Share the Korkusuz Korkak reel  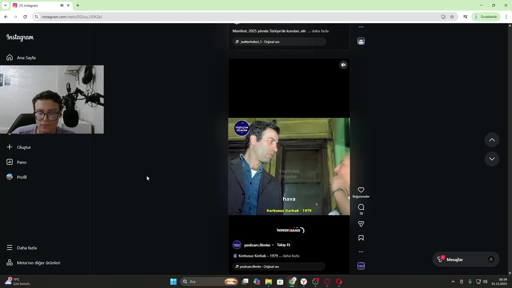pyautogui.click(x=361, y=224)
